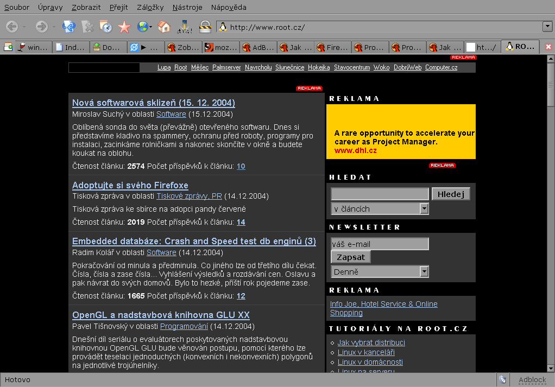The width and height of the screenshot is (555, 387).
Task: Open the Computer.cz link in the top bar
Action: [x=442, y=67]
